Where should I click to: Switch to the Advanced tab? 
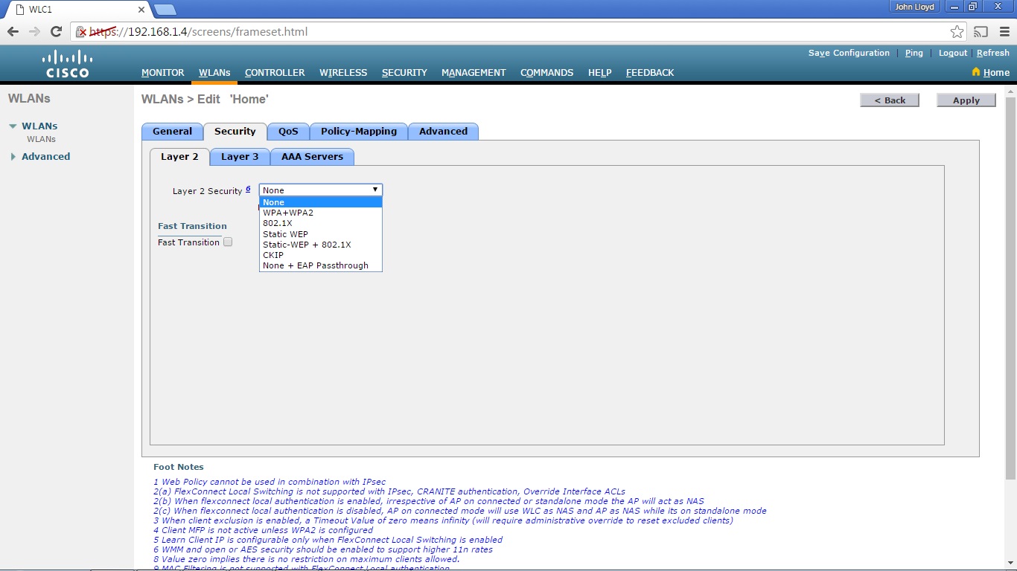443,132
